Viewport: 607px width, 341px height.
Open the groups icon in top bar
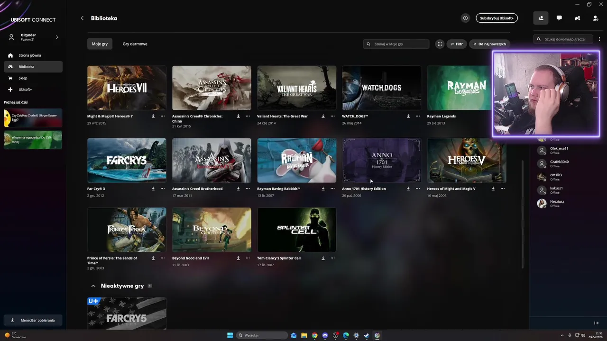(577, 18)
